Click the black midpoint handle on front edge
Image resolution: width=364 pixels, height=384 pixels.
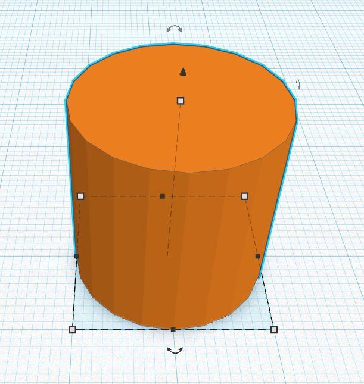tap(173, 330)
